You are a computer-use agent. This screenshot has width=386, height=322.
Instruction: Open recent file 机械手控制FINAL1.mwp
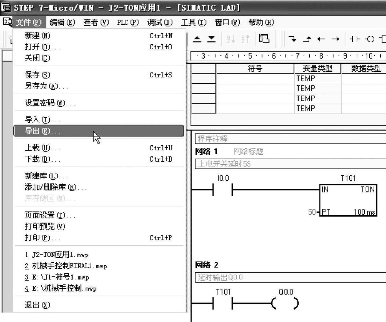(x=99, y=266)
